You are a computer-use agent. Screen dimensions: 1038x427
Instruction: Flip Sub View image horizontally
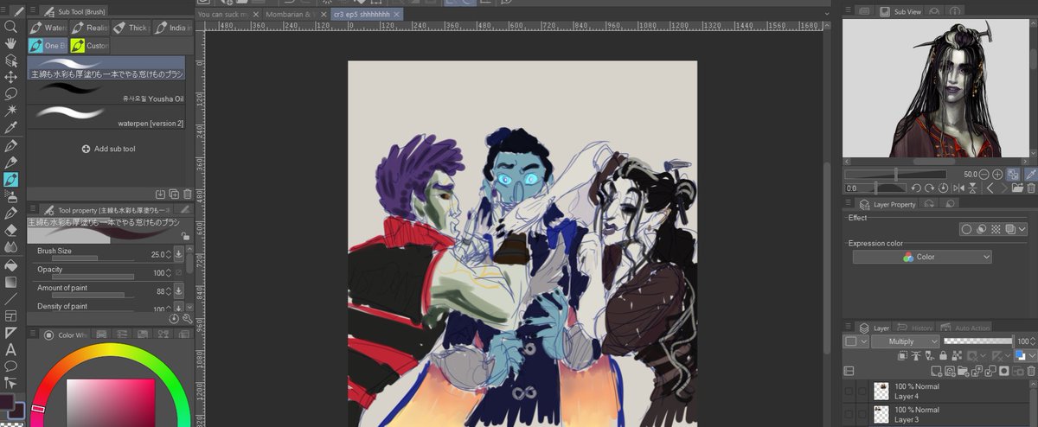tap(957, 188)
